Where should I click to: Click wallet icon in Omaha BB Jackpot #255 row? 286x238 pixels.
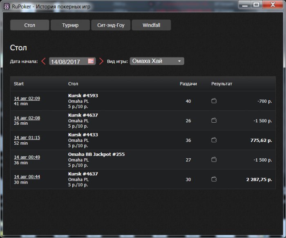tap(214, 159)
